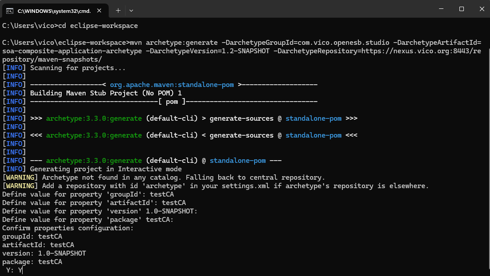This screenshot has width=490, height=276.
Task: Click '-DarchetypeVersion=1.2-SNAPSHOT' argument text
Action: point(208,51)
